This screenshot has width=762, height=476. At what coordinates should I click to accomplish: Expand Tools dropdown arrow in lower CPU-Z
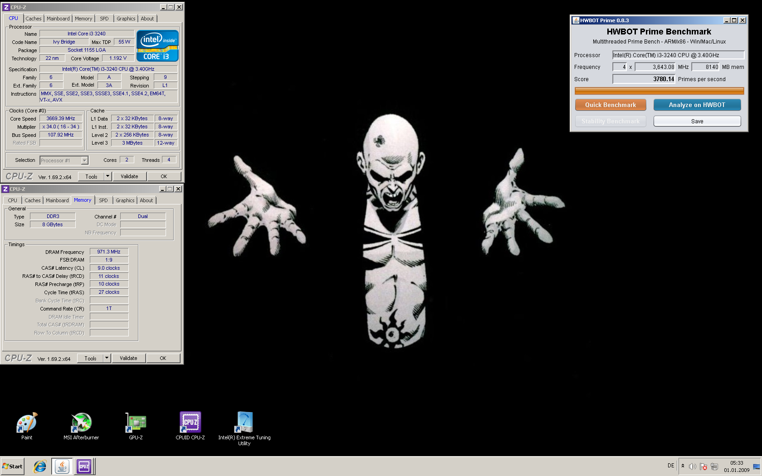click(x=107, y=358)
